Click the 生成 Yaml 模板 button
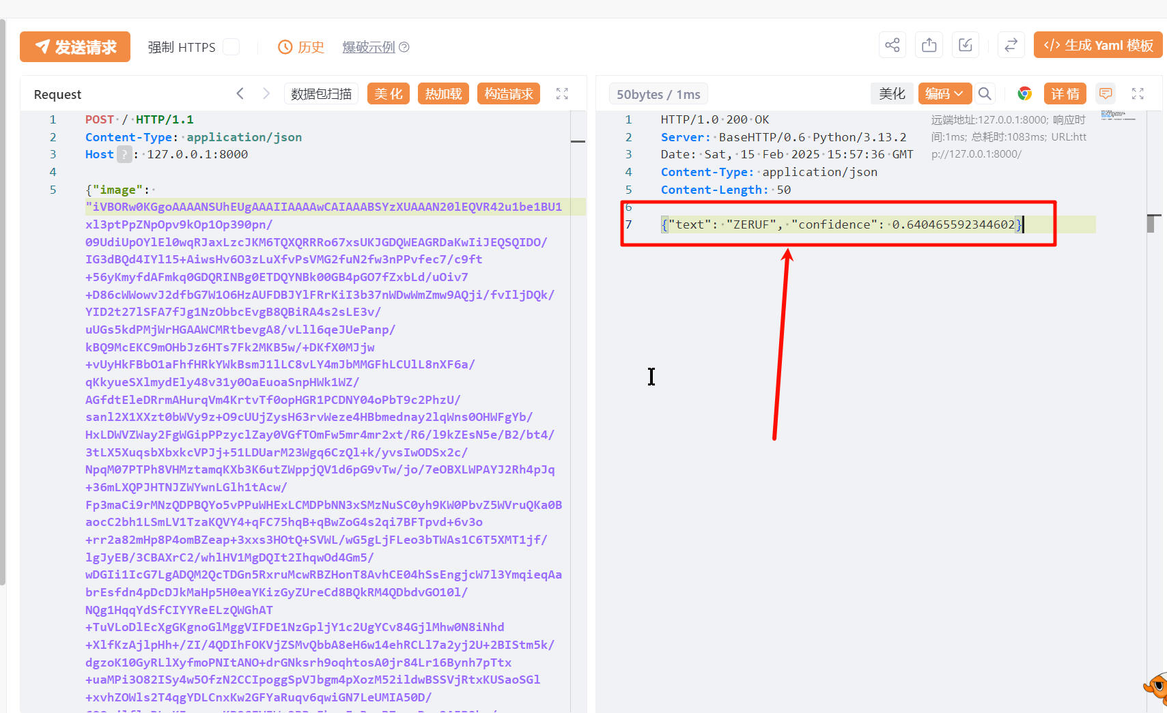 1097,46
